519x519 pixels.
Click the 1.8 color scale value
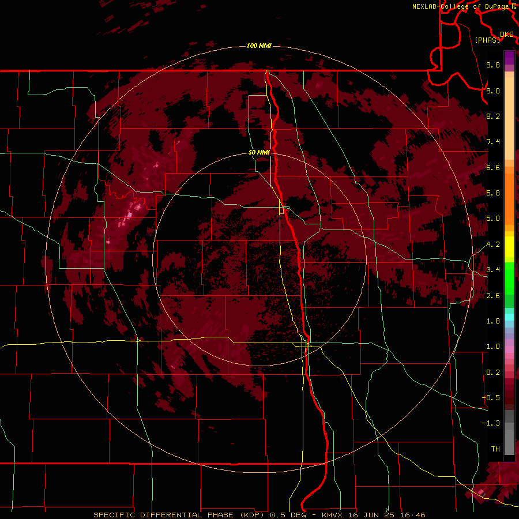click(x=493, y=321)
